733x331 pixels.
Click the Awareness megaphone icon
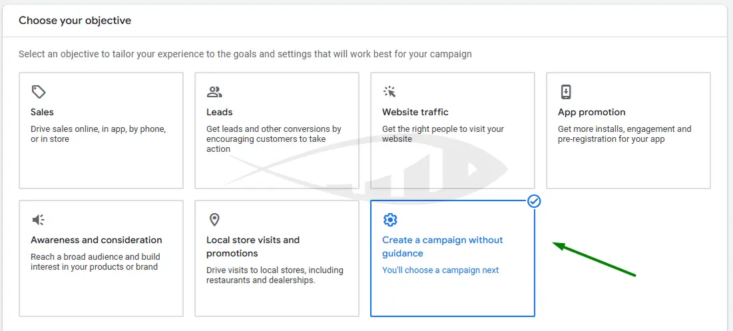(39, 220)
